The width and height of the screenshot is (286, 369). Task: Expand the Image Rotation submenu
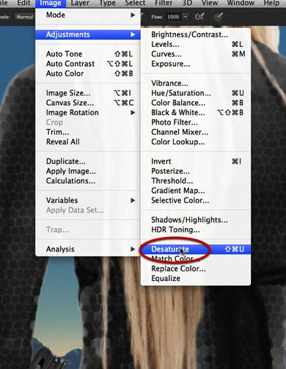88,112
